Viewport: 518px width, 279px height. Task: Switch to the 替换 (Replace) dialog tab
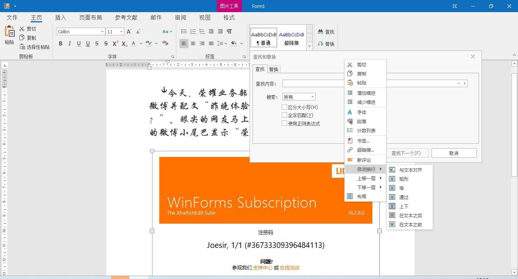point(273,69)
